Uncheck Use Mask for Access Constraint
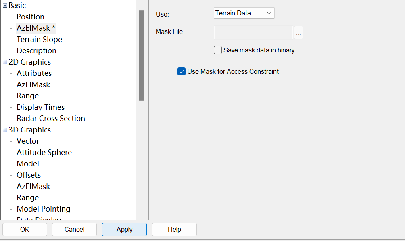405x241 pixels. (182, 71)
